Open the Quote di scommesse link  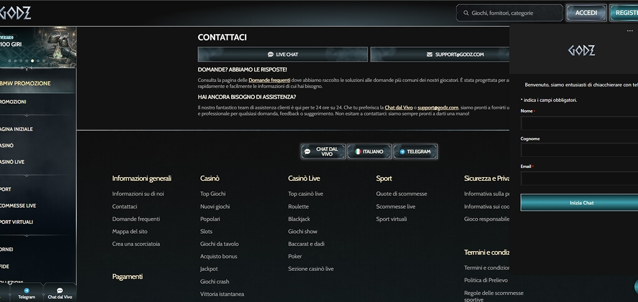[x=402, y=194]
